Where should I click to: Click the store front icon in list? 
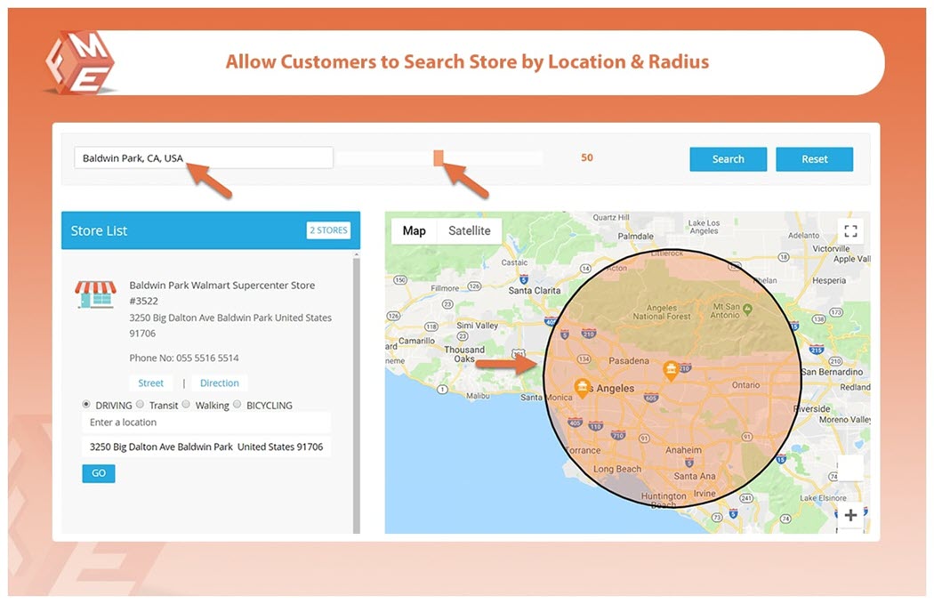pos(95,294)
